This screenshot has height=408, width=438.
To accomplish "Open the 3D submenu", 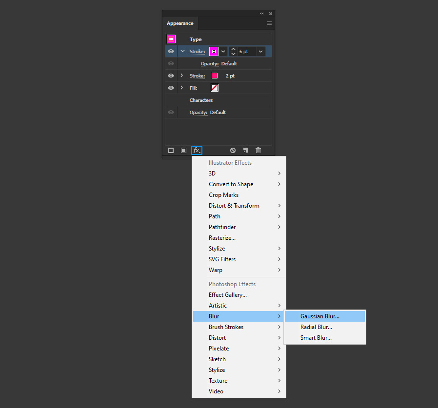I will point(239,174).
